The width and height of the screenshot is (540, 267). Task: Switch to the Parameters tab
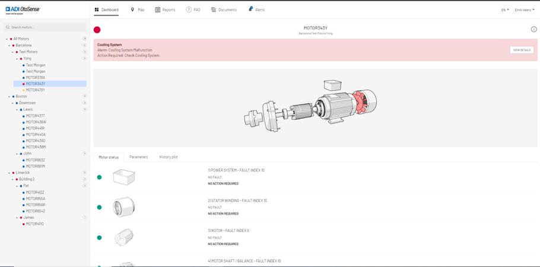click(x=138, y=157)
